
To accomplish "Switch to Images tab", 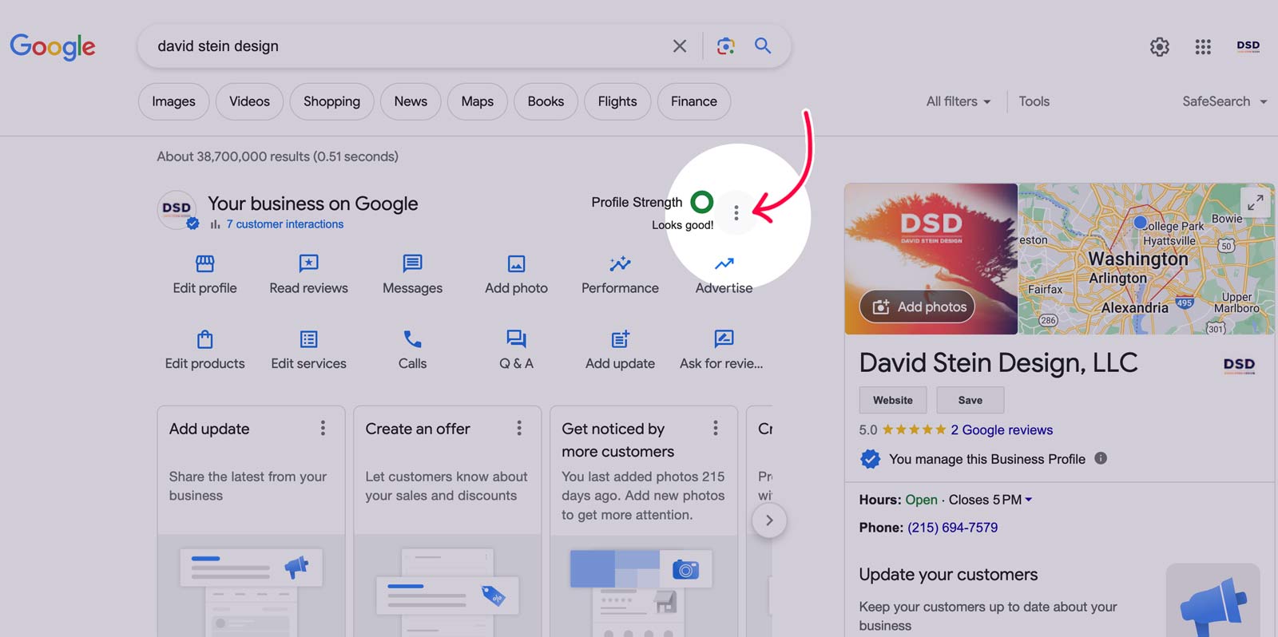I will [173, 101].
